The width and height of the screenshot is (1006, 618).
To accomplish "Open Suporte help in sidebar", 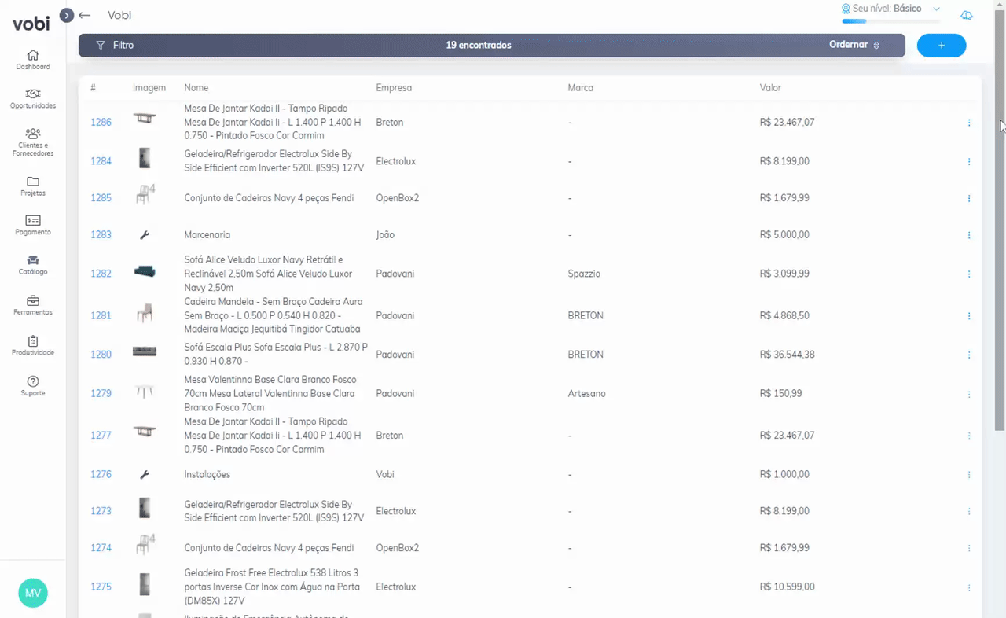I will (33, 386).
